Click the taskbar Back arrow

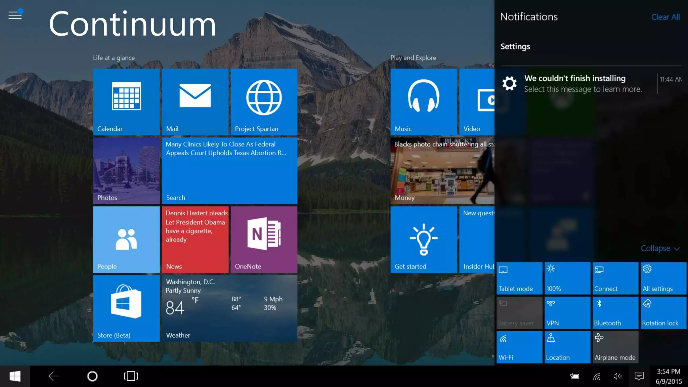(54, 376)
